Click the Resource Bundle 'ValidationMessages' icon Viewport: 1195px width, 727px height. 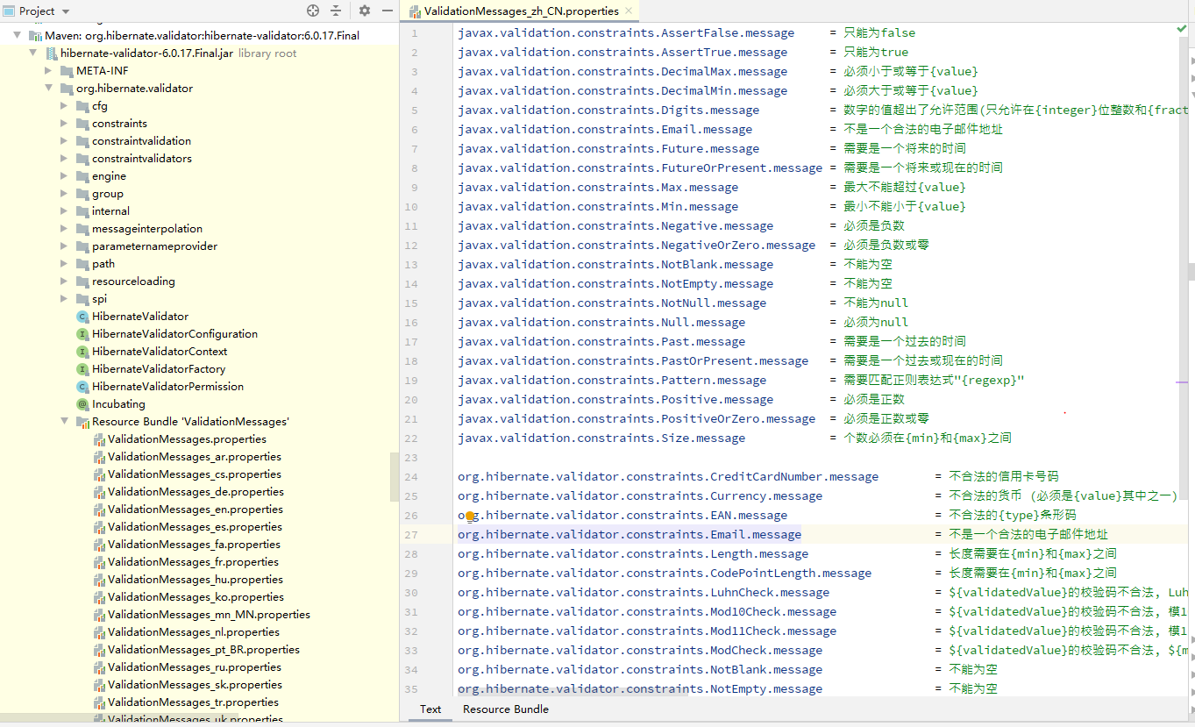[x=82, y=422]
